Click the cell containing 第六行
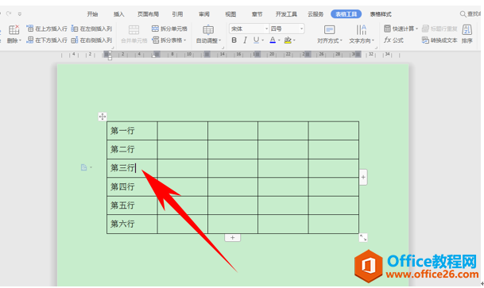This screenshot has height=288, width=484. [x=132, y=225]
